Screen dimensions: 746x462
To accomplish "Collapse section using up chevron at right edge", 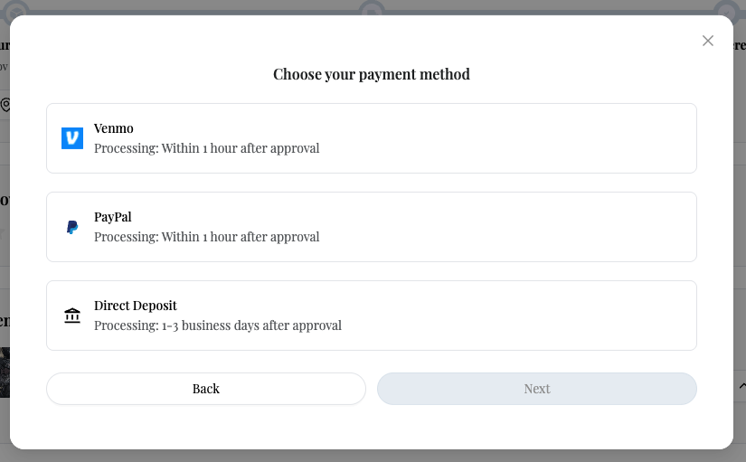I will 741,386.
